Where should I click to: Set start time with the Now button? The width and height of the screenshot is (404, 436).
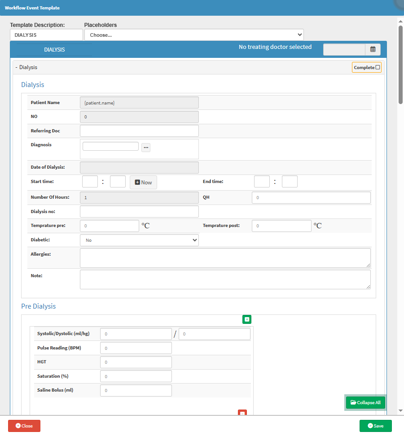click(x=143, y=183)
